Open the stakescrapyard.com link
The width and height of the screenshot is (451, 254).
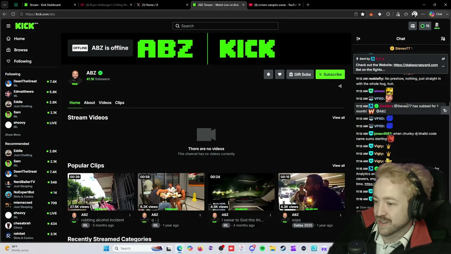(x=416, y=65)
